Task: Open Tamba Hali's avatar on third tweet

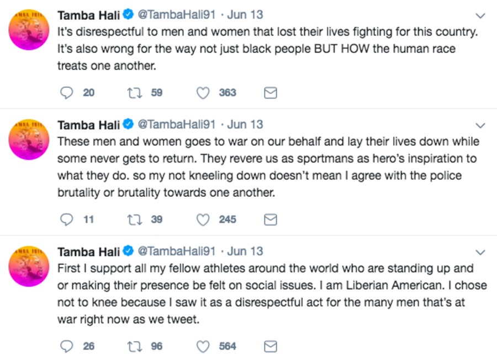Action: coord(29,266)
